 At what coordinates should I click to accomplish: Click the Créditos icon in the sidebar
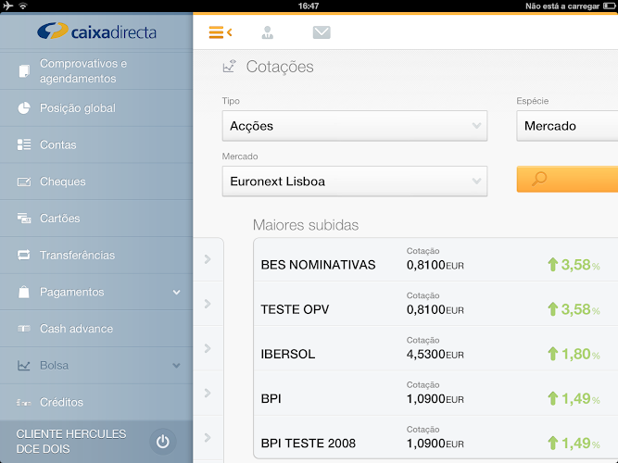pos(24,402)
